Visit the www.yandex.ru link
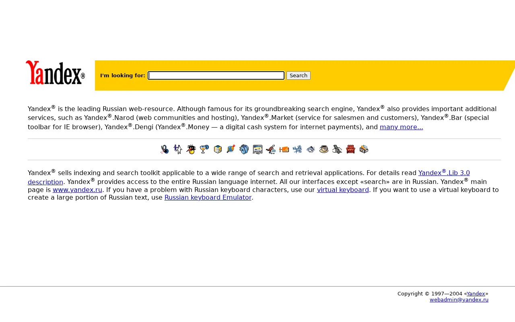515x322 pixels. tap(77, 190)
